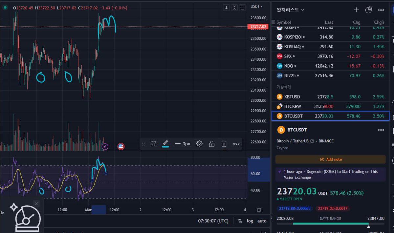Click the 80.00 indicator scale label
Screen dimensions: 394x233
click(255, 158)
